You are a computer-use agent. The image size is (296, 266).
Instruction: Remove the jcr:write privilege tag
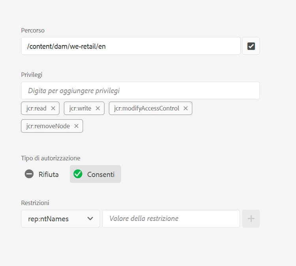[98, 108]
